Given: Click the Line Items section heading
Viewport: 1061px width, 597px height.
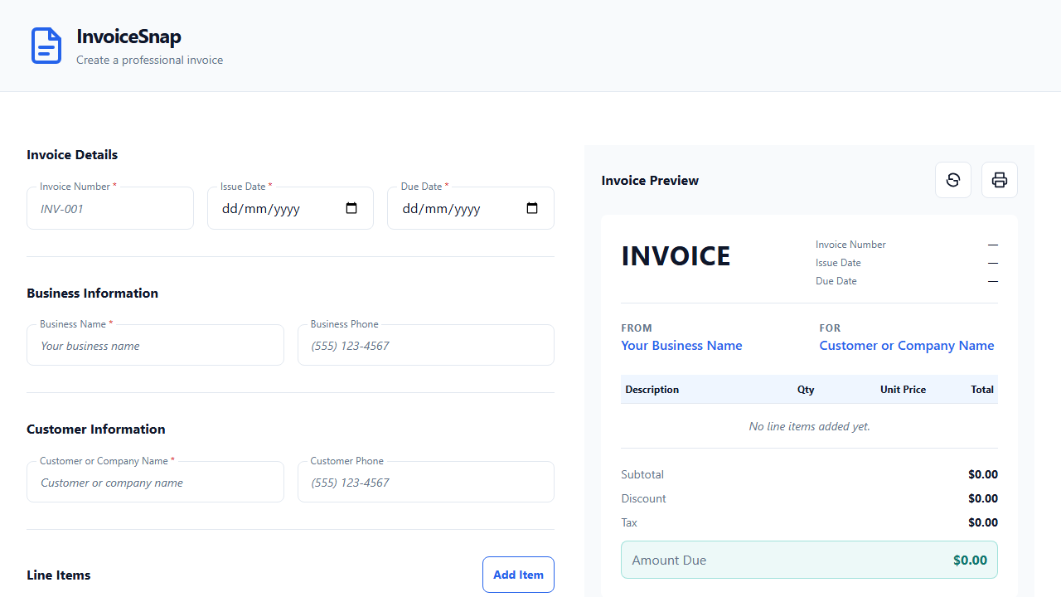Looking at the screenshot, I should 59,575.
